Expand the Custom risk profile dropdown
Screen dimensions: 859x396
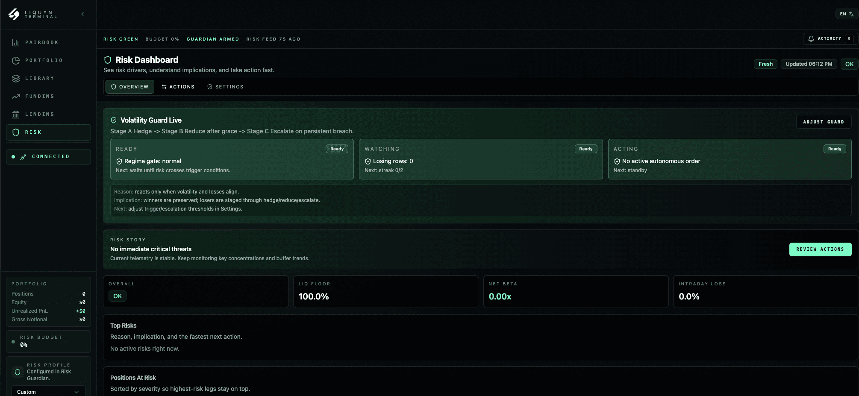[x=48, y=391]
